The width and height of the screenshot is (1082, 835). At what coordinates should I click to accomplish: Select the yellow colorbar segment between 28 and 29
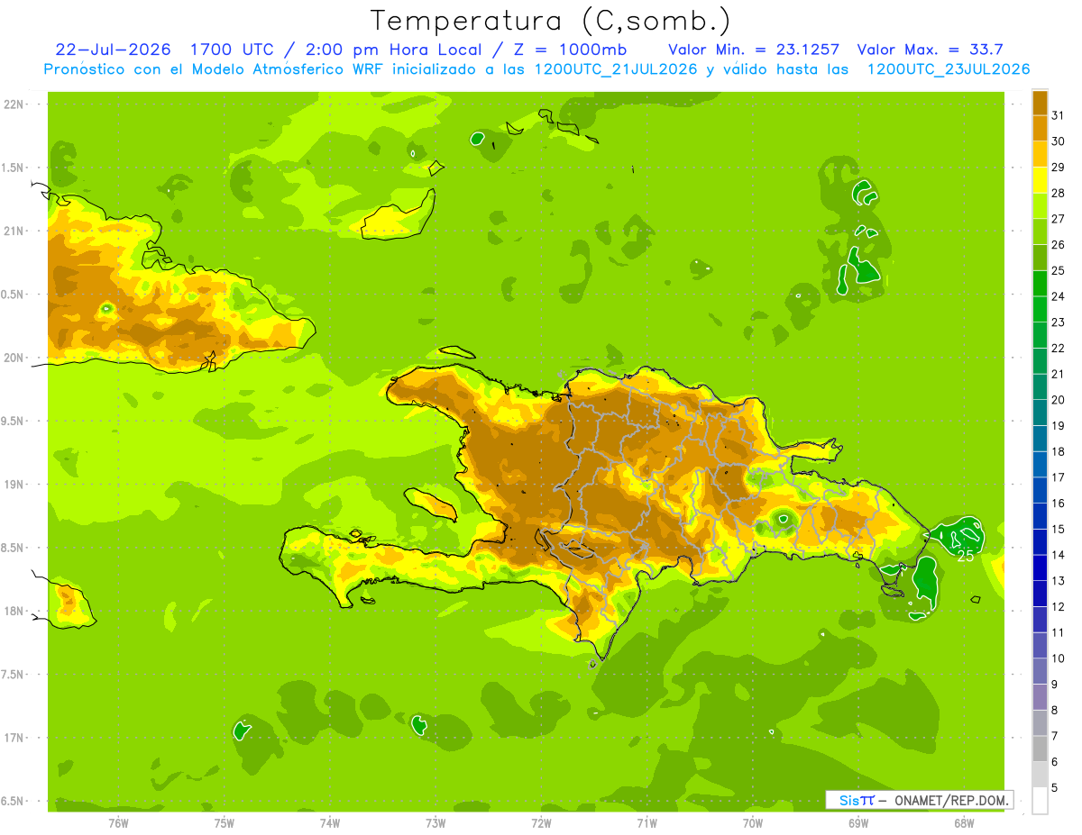(x=1040, y=180)
